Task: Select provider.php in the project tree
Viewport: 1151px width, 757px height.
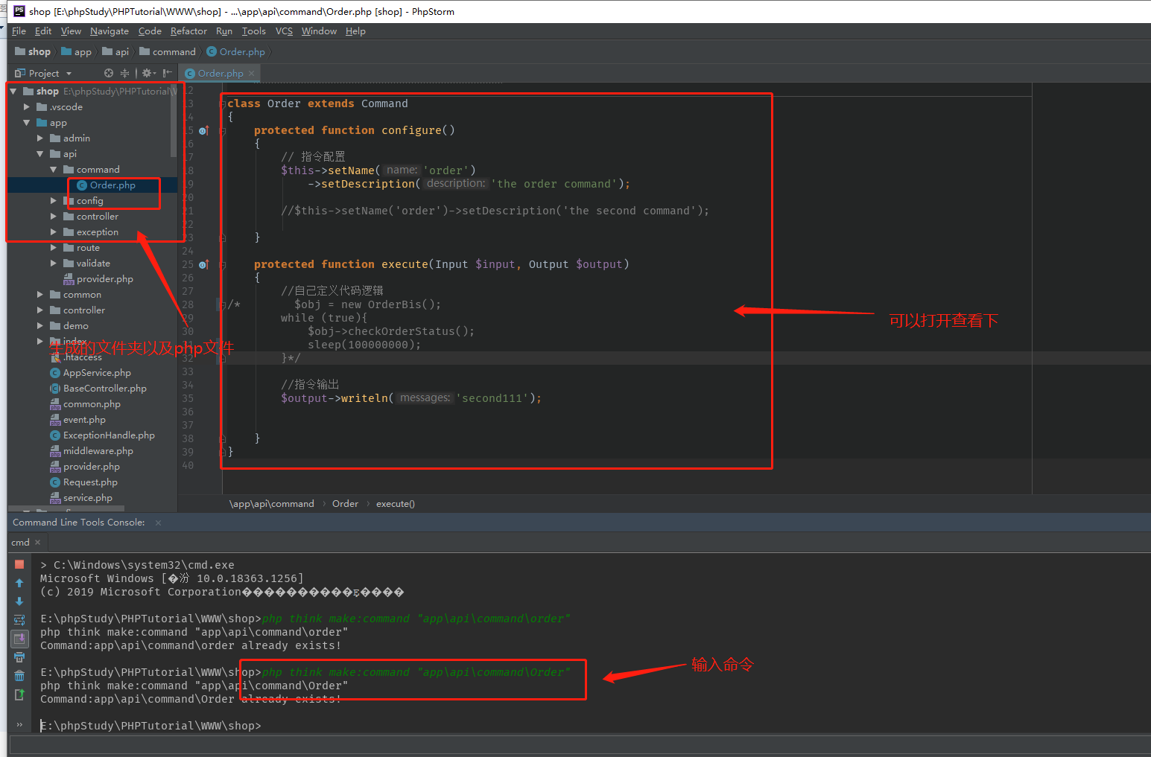Action: click(x=104, y=278)
